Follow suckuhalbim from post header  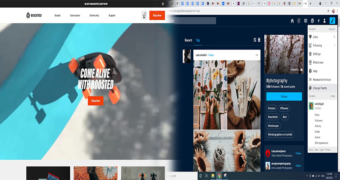click(x=211, y=55)
